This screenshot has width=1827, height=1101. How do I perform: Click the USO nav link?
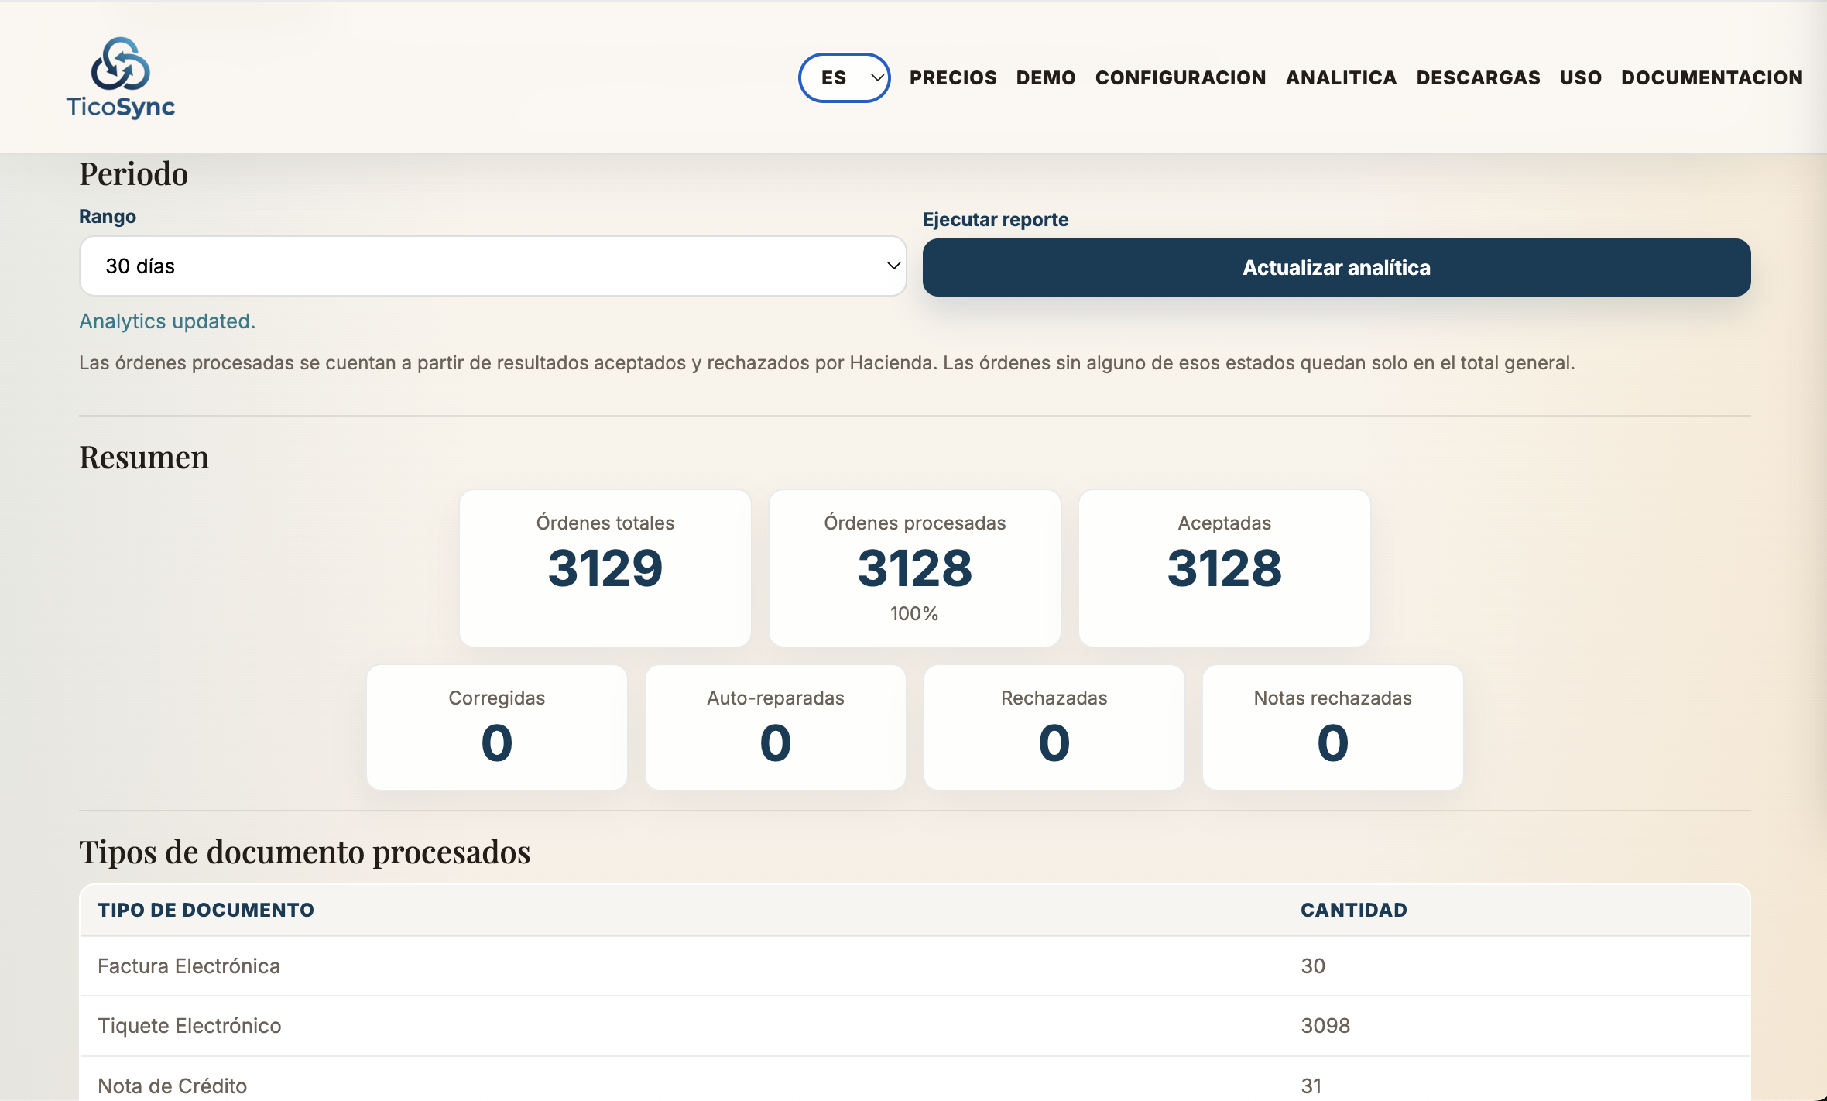click(1581, 77)
